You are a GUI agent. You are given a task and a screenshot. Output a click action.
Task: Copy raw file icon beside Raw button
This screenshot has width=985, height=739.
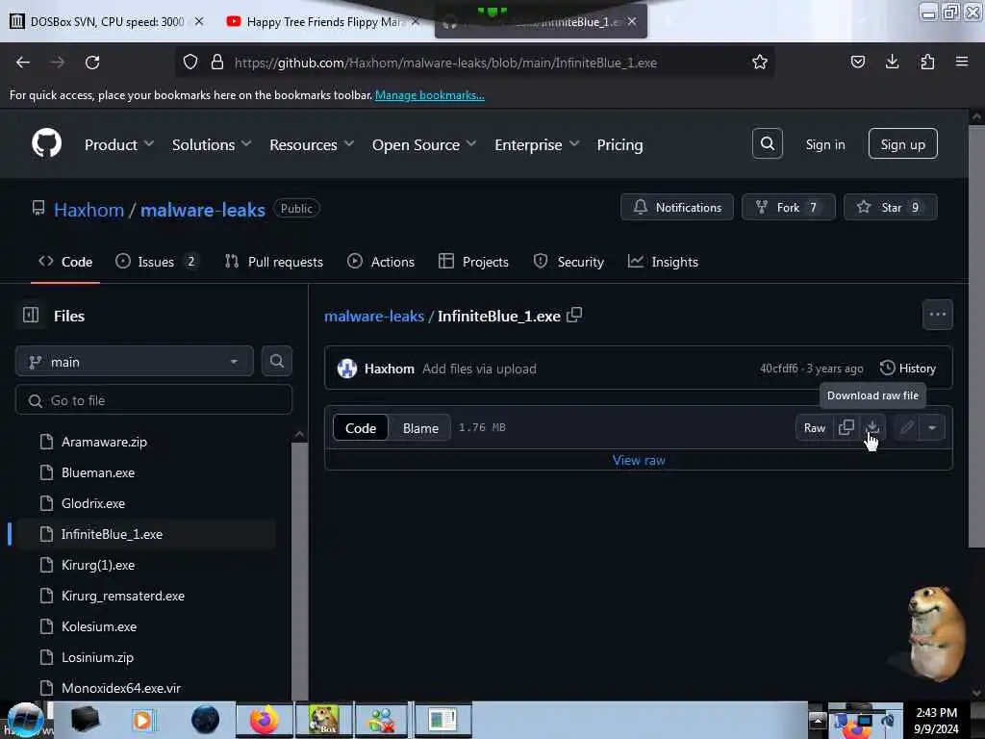tap(846, 428)
